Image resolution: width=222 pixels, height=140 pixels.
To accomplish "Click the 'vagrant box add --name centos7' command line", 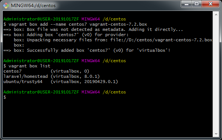I will tap(75, 24).
